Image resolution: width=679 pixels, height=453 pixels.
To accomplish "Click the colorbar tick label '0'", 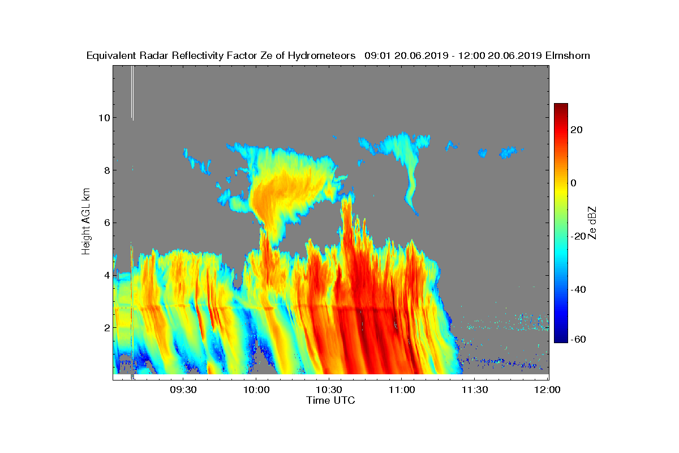I will [574, 183].
